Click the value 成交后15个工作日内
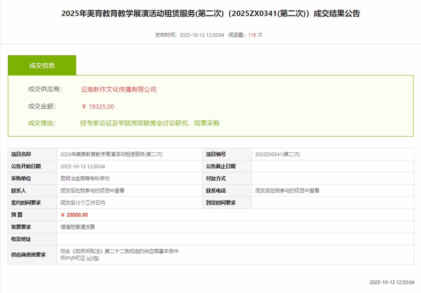This screenshot has height=293, width=421. [x=83, y=203]
